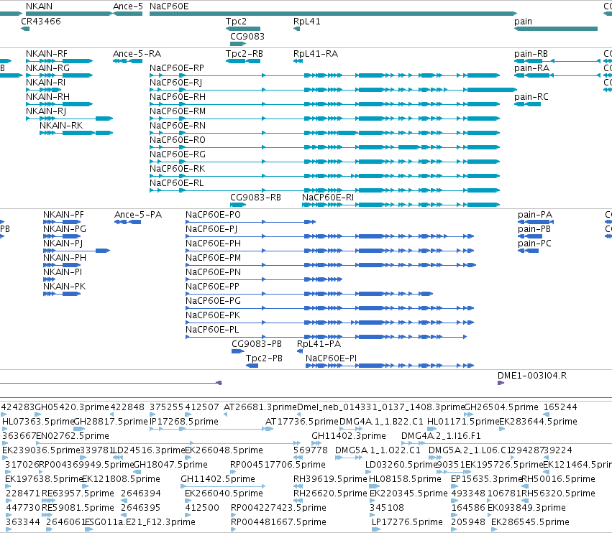Click the NKAIN-PI protein label

click(x=63, y=272)
